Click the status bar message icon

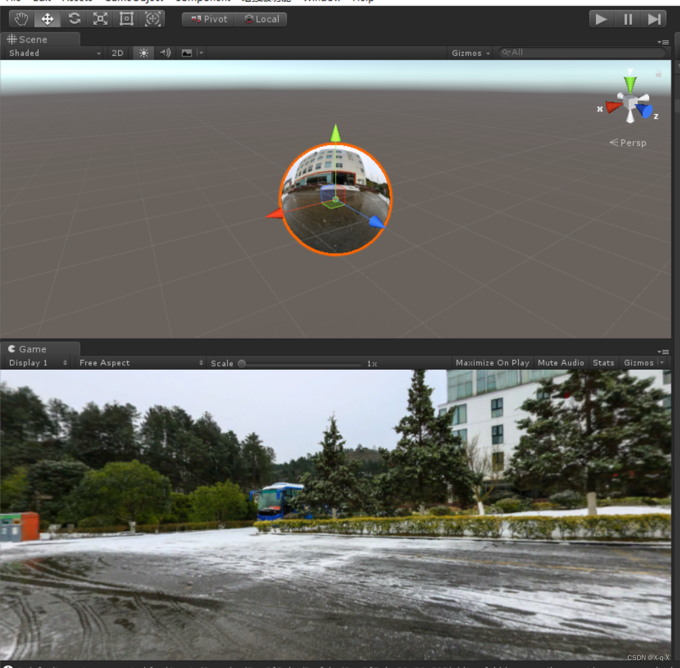click(8, 666)
